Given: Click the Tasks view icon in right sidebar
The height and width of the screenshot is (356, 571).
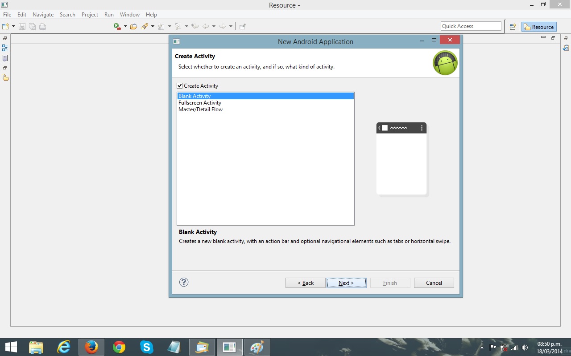Looking at the screenshot, I should [566, 48].
